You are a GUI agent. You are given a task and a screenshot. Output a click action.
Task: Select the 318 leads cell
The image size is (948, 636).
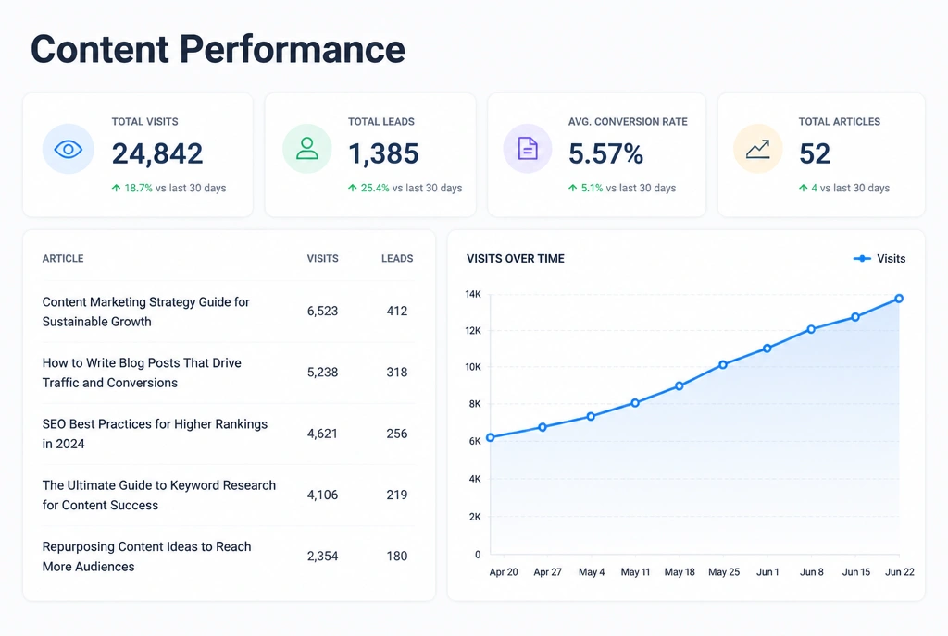click(397, 373)
